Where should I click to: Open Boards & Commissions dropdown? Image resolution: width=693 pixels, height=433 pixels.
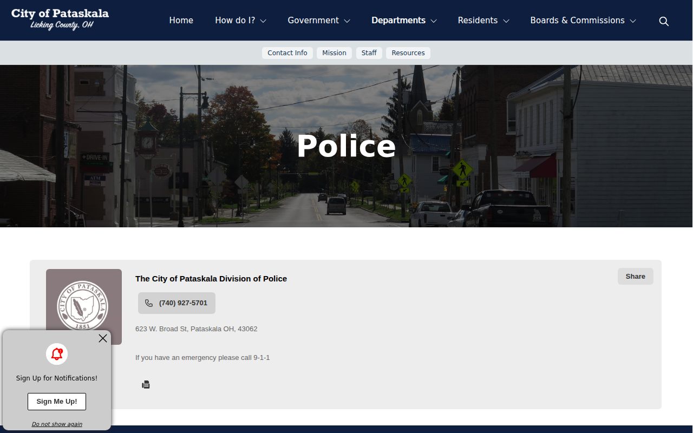click(x=583, y=20)
